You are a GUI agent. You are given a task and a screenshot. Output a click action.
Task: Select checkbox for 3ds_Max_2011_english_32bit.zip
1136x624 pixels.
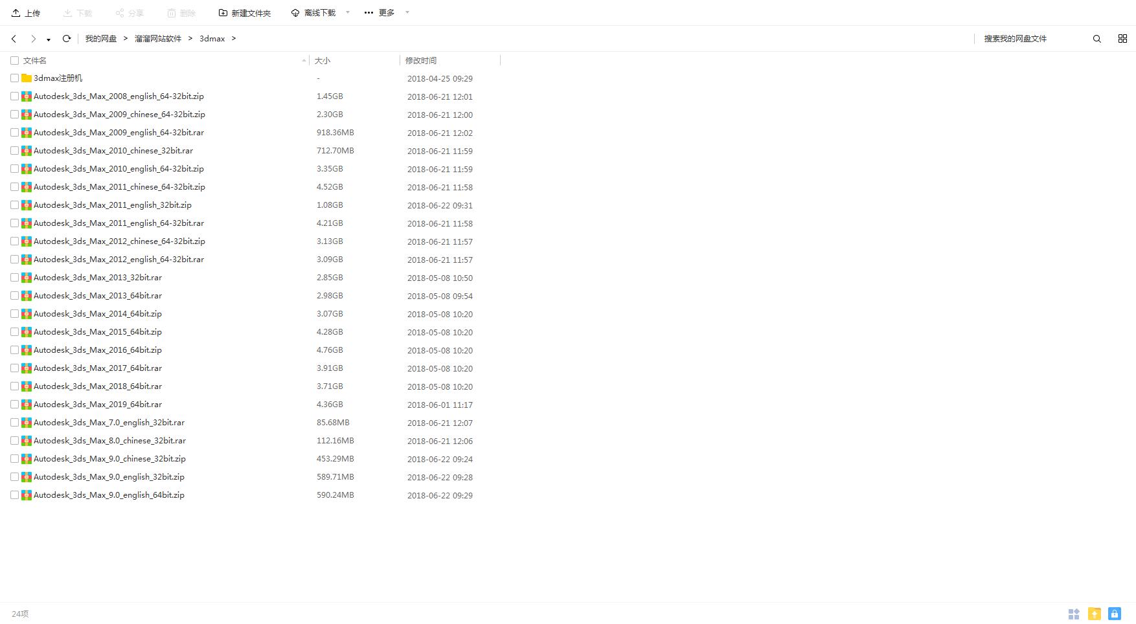coord(14,205)
